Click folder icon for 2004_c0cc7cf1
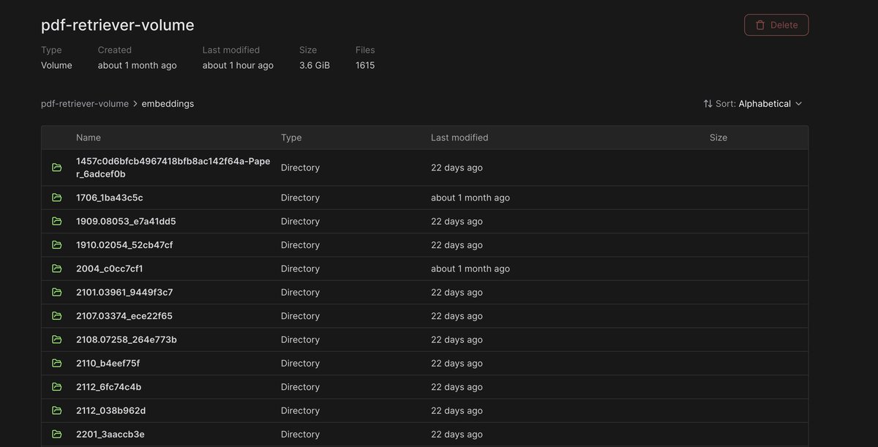 pyautogui.click(x=57, y=268)
